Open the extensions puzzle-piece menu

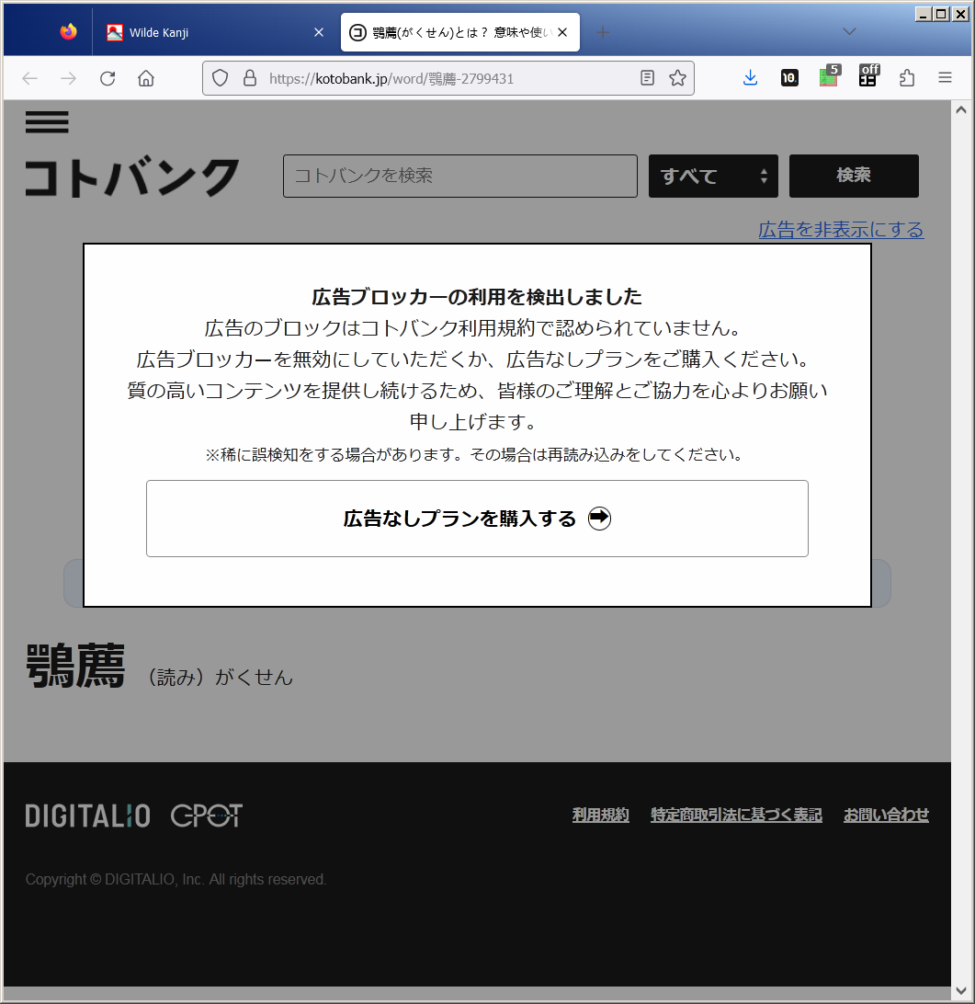point(907,78)
